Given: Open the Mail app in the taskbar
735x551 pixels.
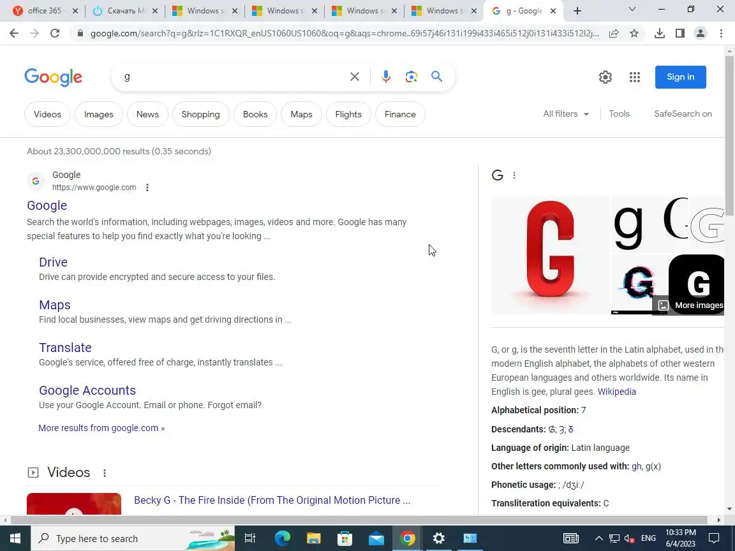Looking at the screenshot, I should pos(376,538).
